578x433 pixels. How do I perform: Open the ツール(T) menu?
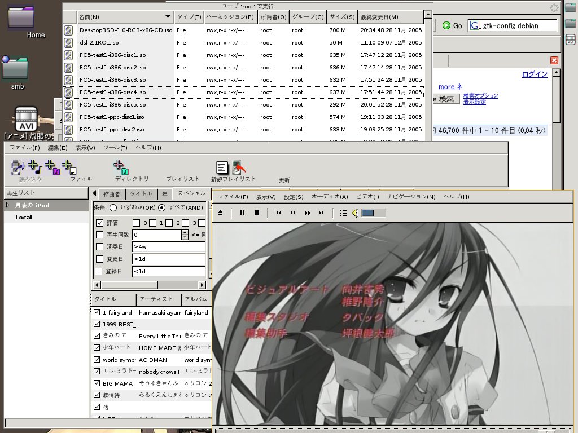(x=115, y=148)
